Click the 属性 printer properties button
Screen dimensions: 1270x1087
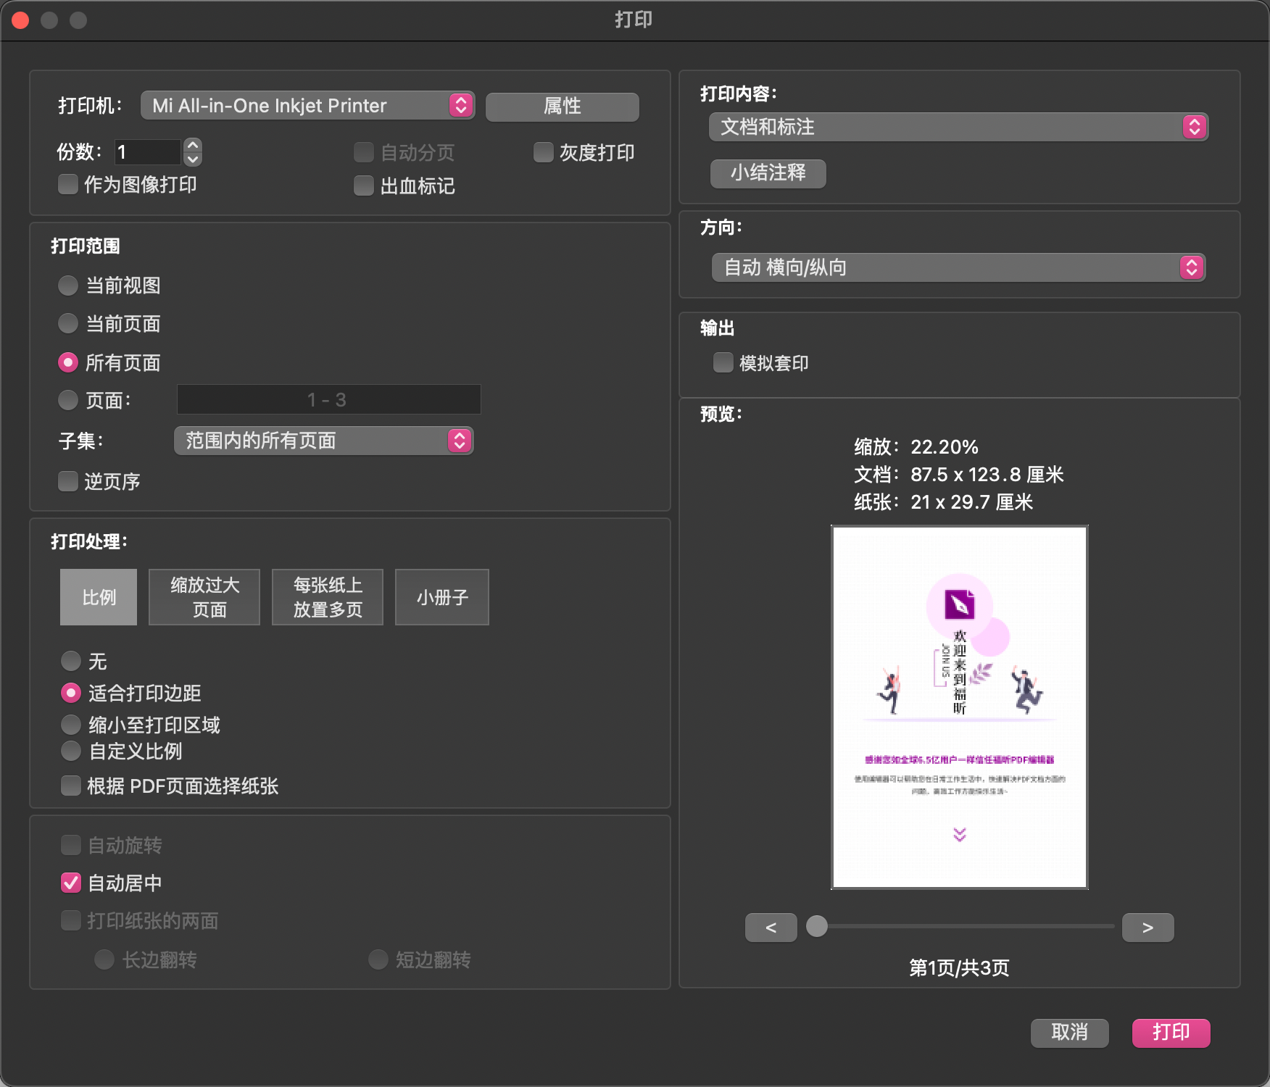(x=562, y=106)
